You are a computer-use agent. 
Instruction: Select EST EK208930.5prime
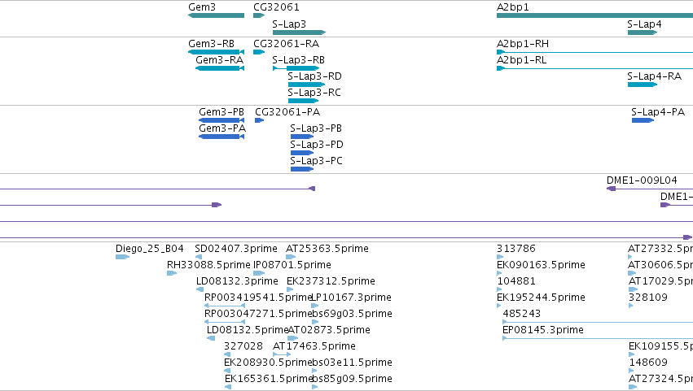[227, 371]
